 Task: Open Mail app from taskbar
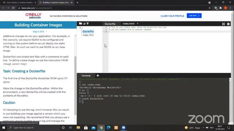(94, 128)
